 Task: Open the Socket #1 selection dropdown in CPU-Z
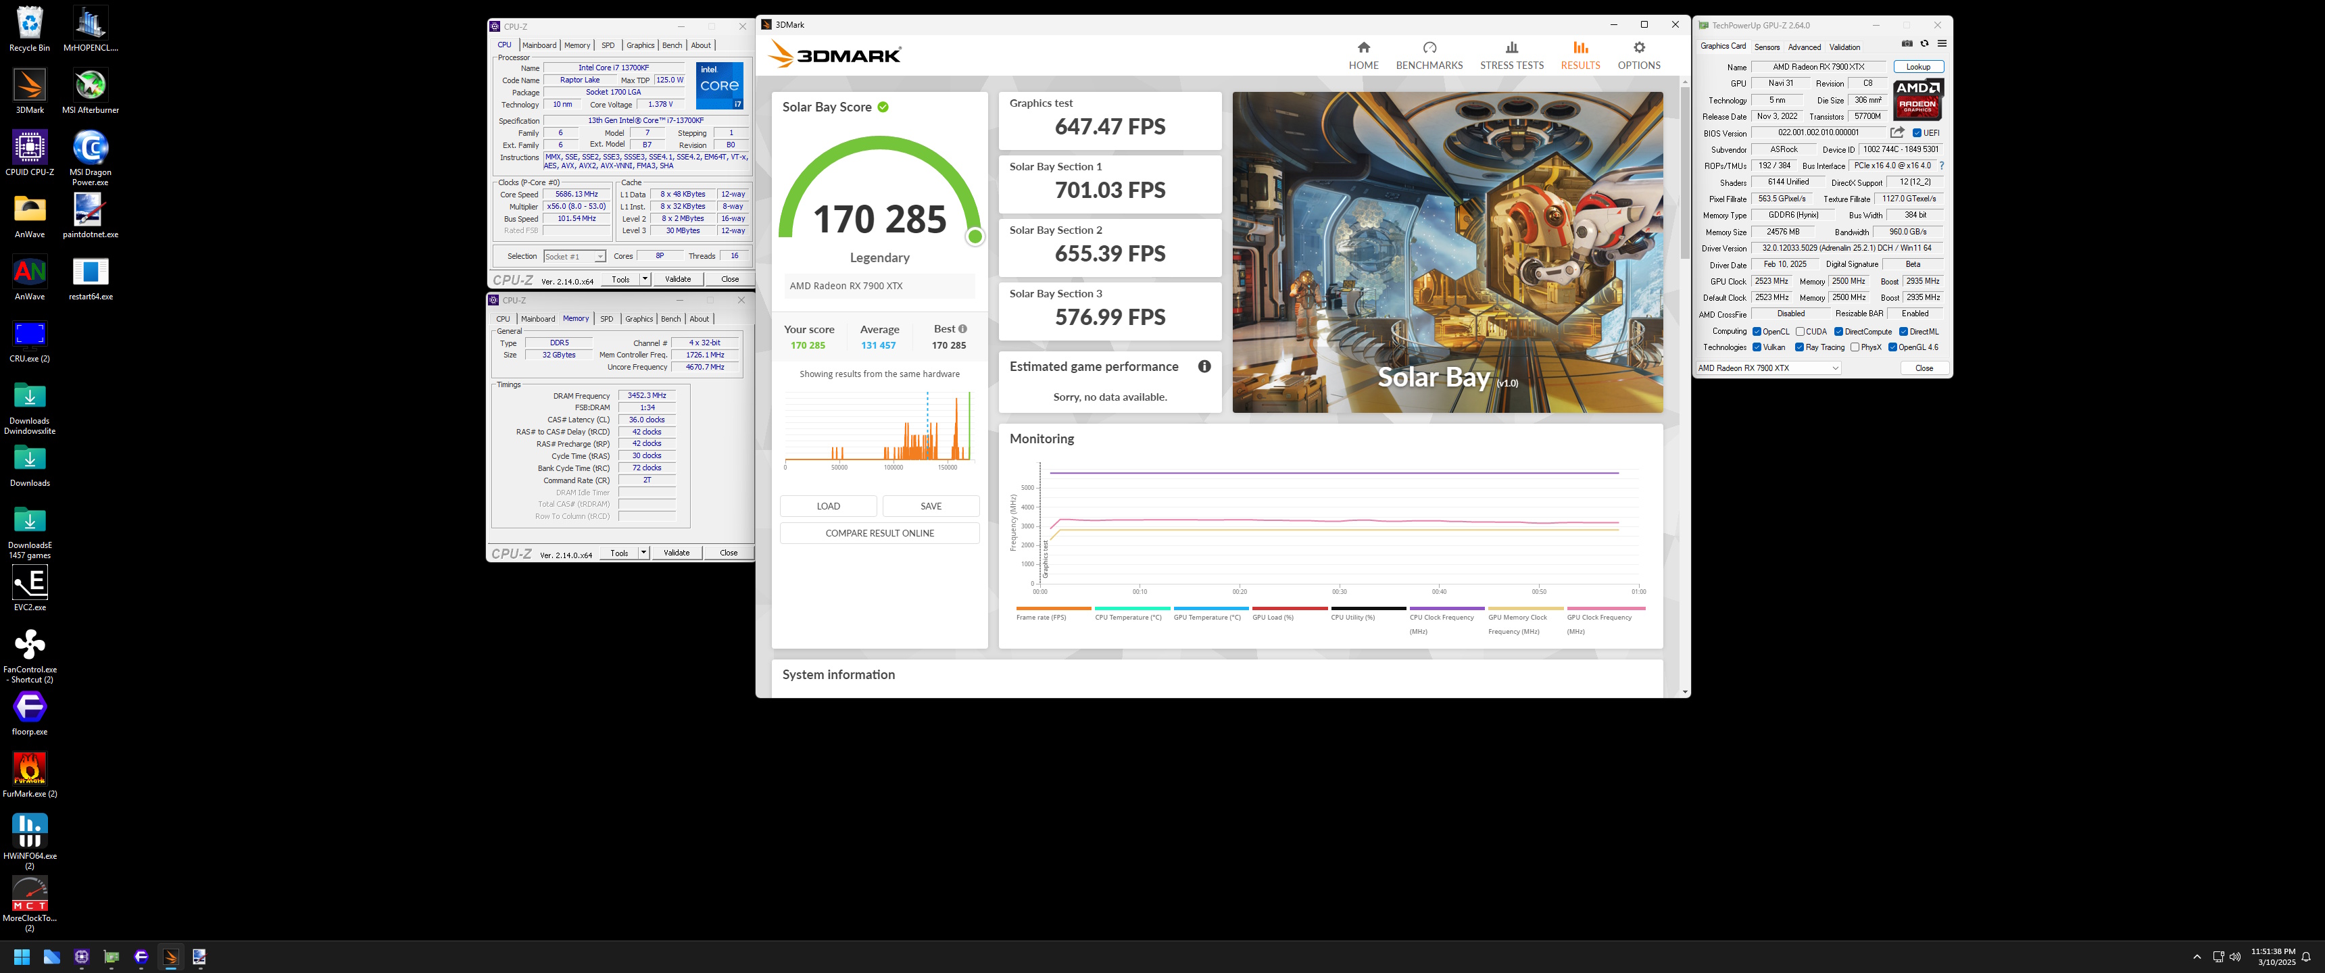click(x=574, y=257)
